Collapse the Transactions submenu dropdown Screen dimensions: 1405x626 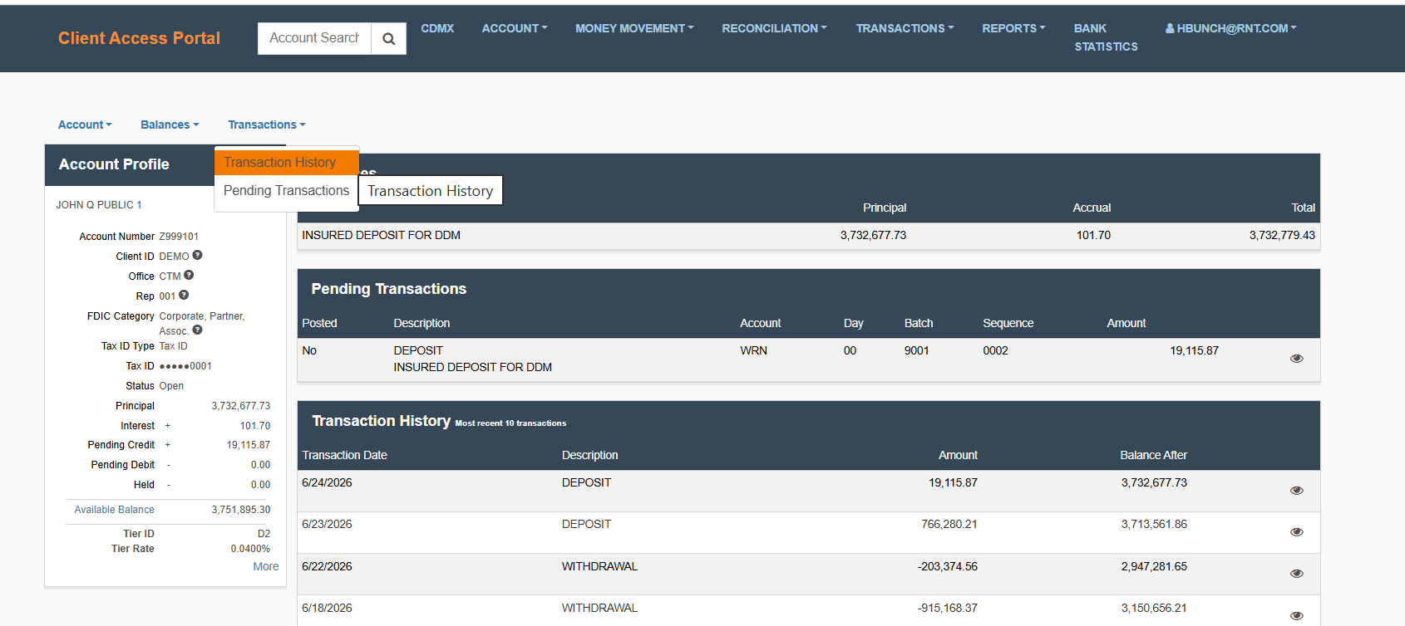coord(267,125)
